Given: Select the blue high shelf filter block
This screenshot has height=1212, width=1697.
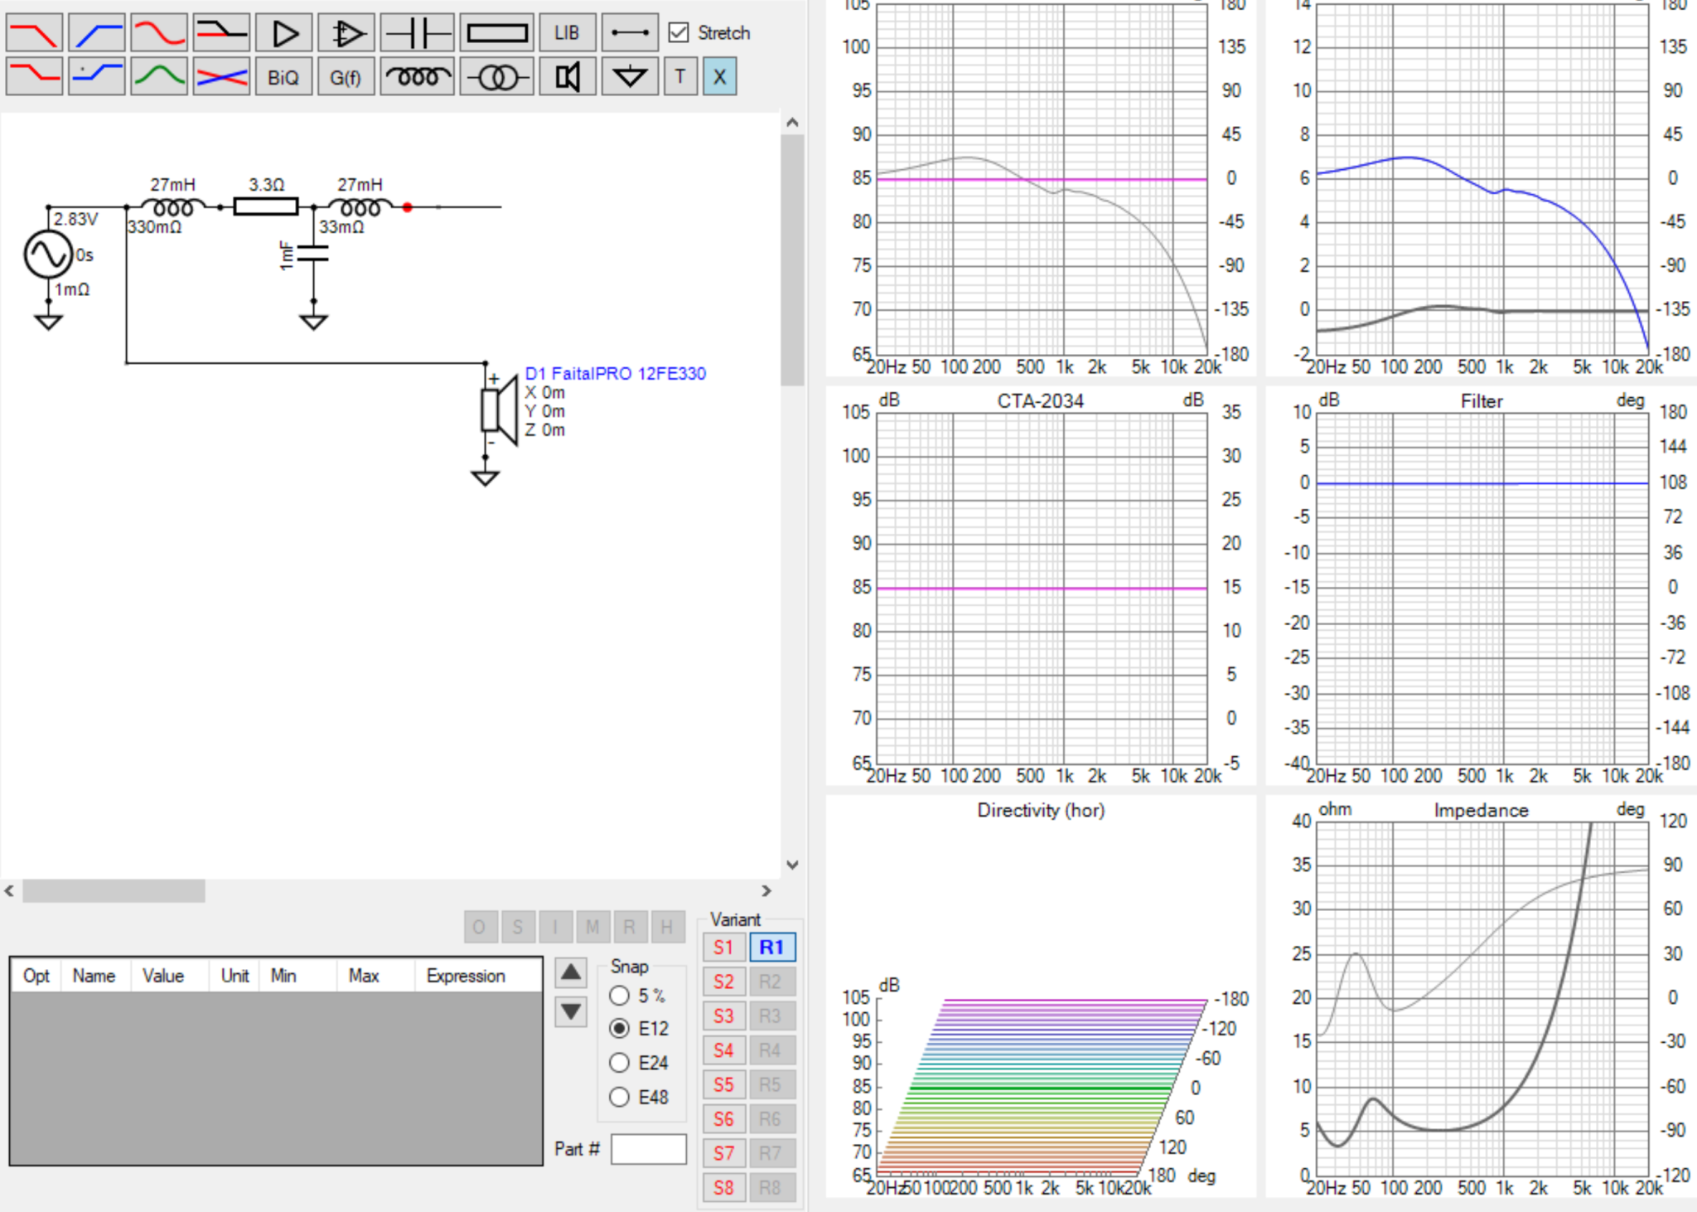Looking at the screenshot, I should pyautogui.click(x=97, y=77).
